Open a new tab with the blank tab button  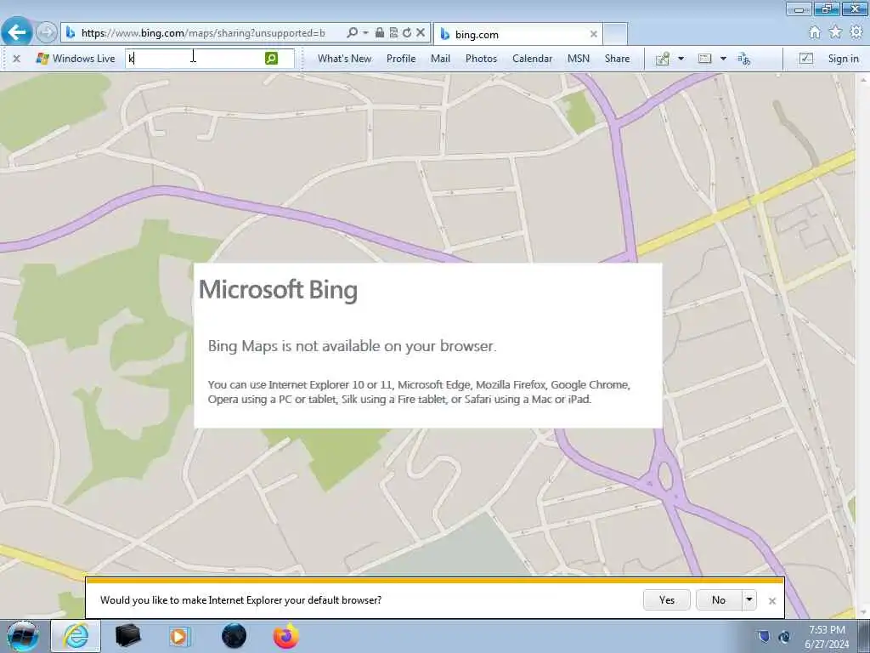615,34
